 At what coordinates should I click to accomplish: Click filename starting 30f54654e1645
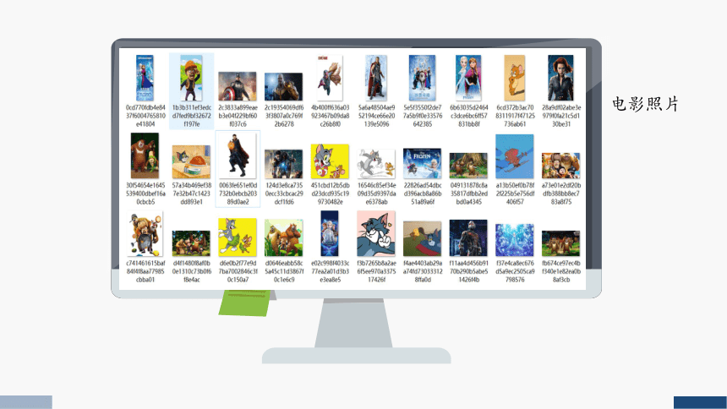(145, 194)
